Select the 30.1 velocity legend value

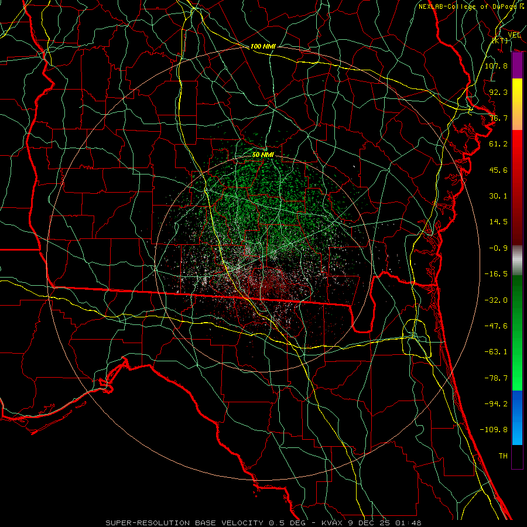click(498, 196)
